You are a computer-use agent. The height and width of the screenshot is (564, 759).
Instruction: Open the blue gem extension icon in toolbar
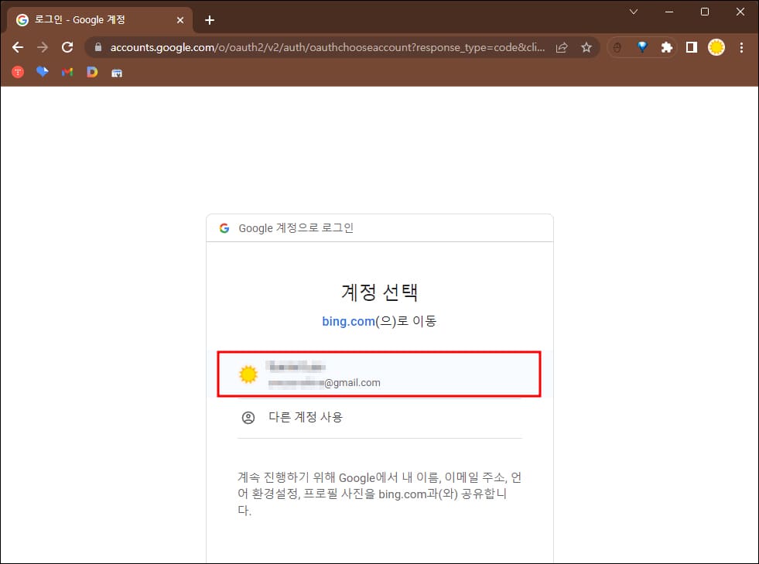click(642, 47)
